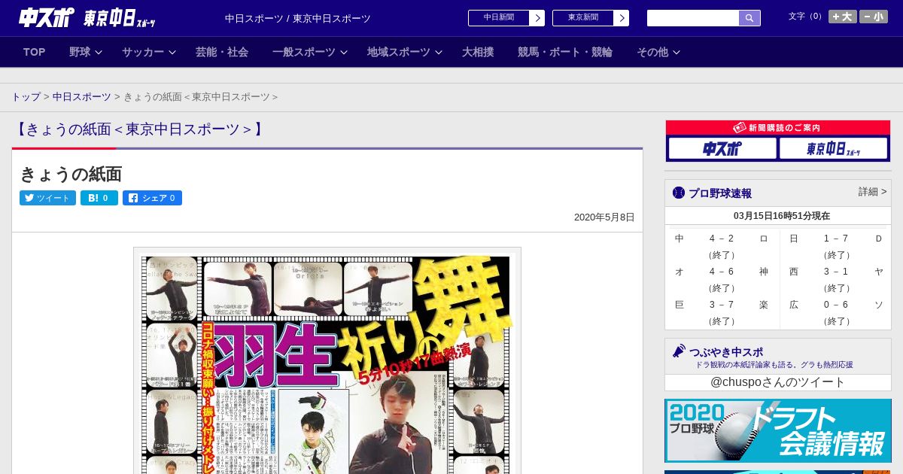Click the search magnifier button
The width and height of the screenshot is (903, 474).
pos(749,18)
